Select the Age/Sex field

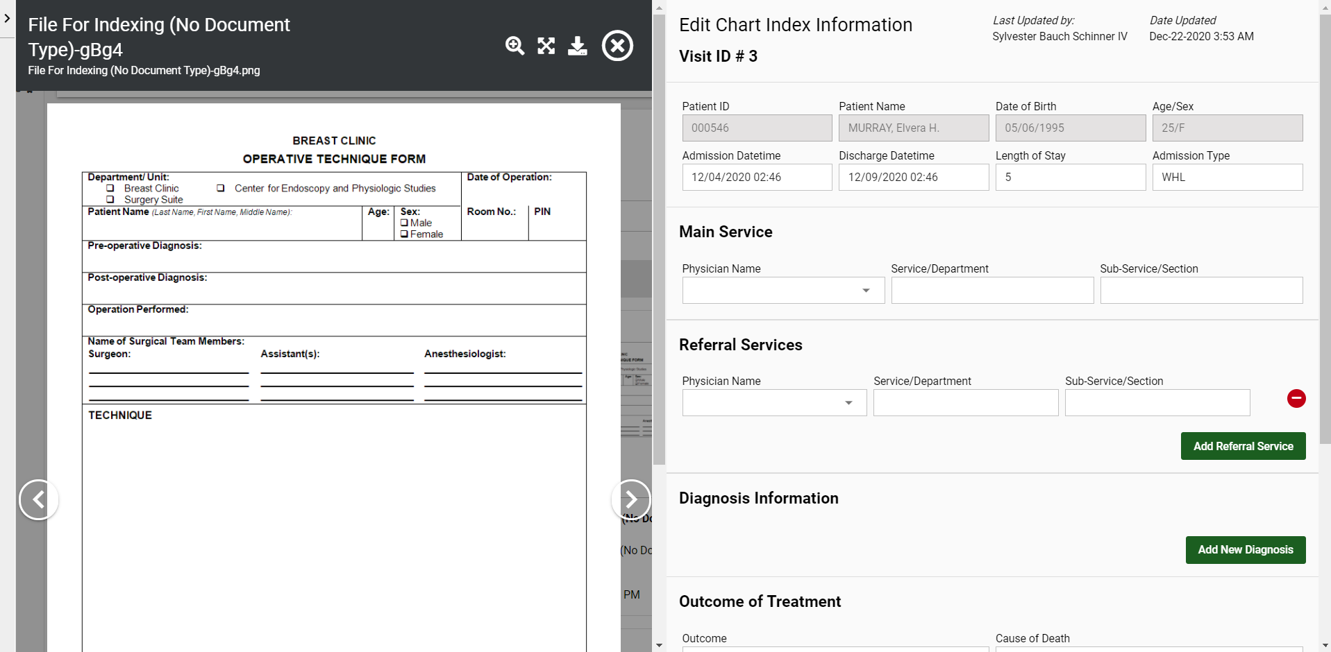[x=1228, y=128]
